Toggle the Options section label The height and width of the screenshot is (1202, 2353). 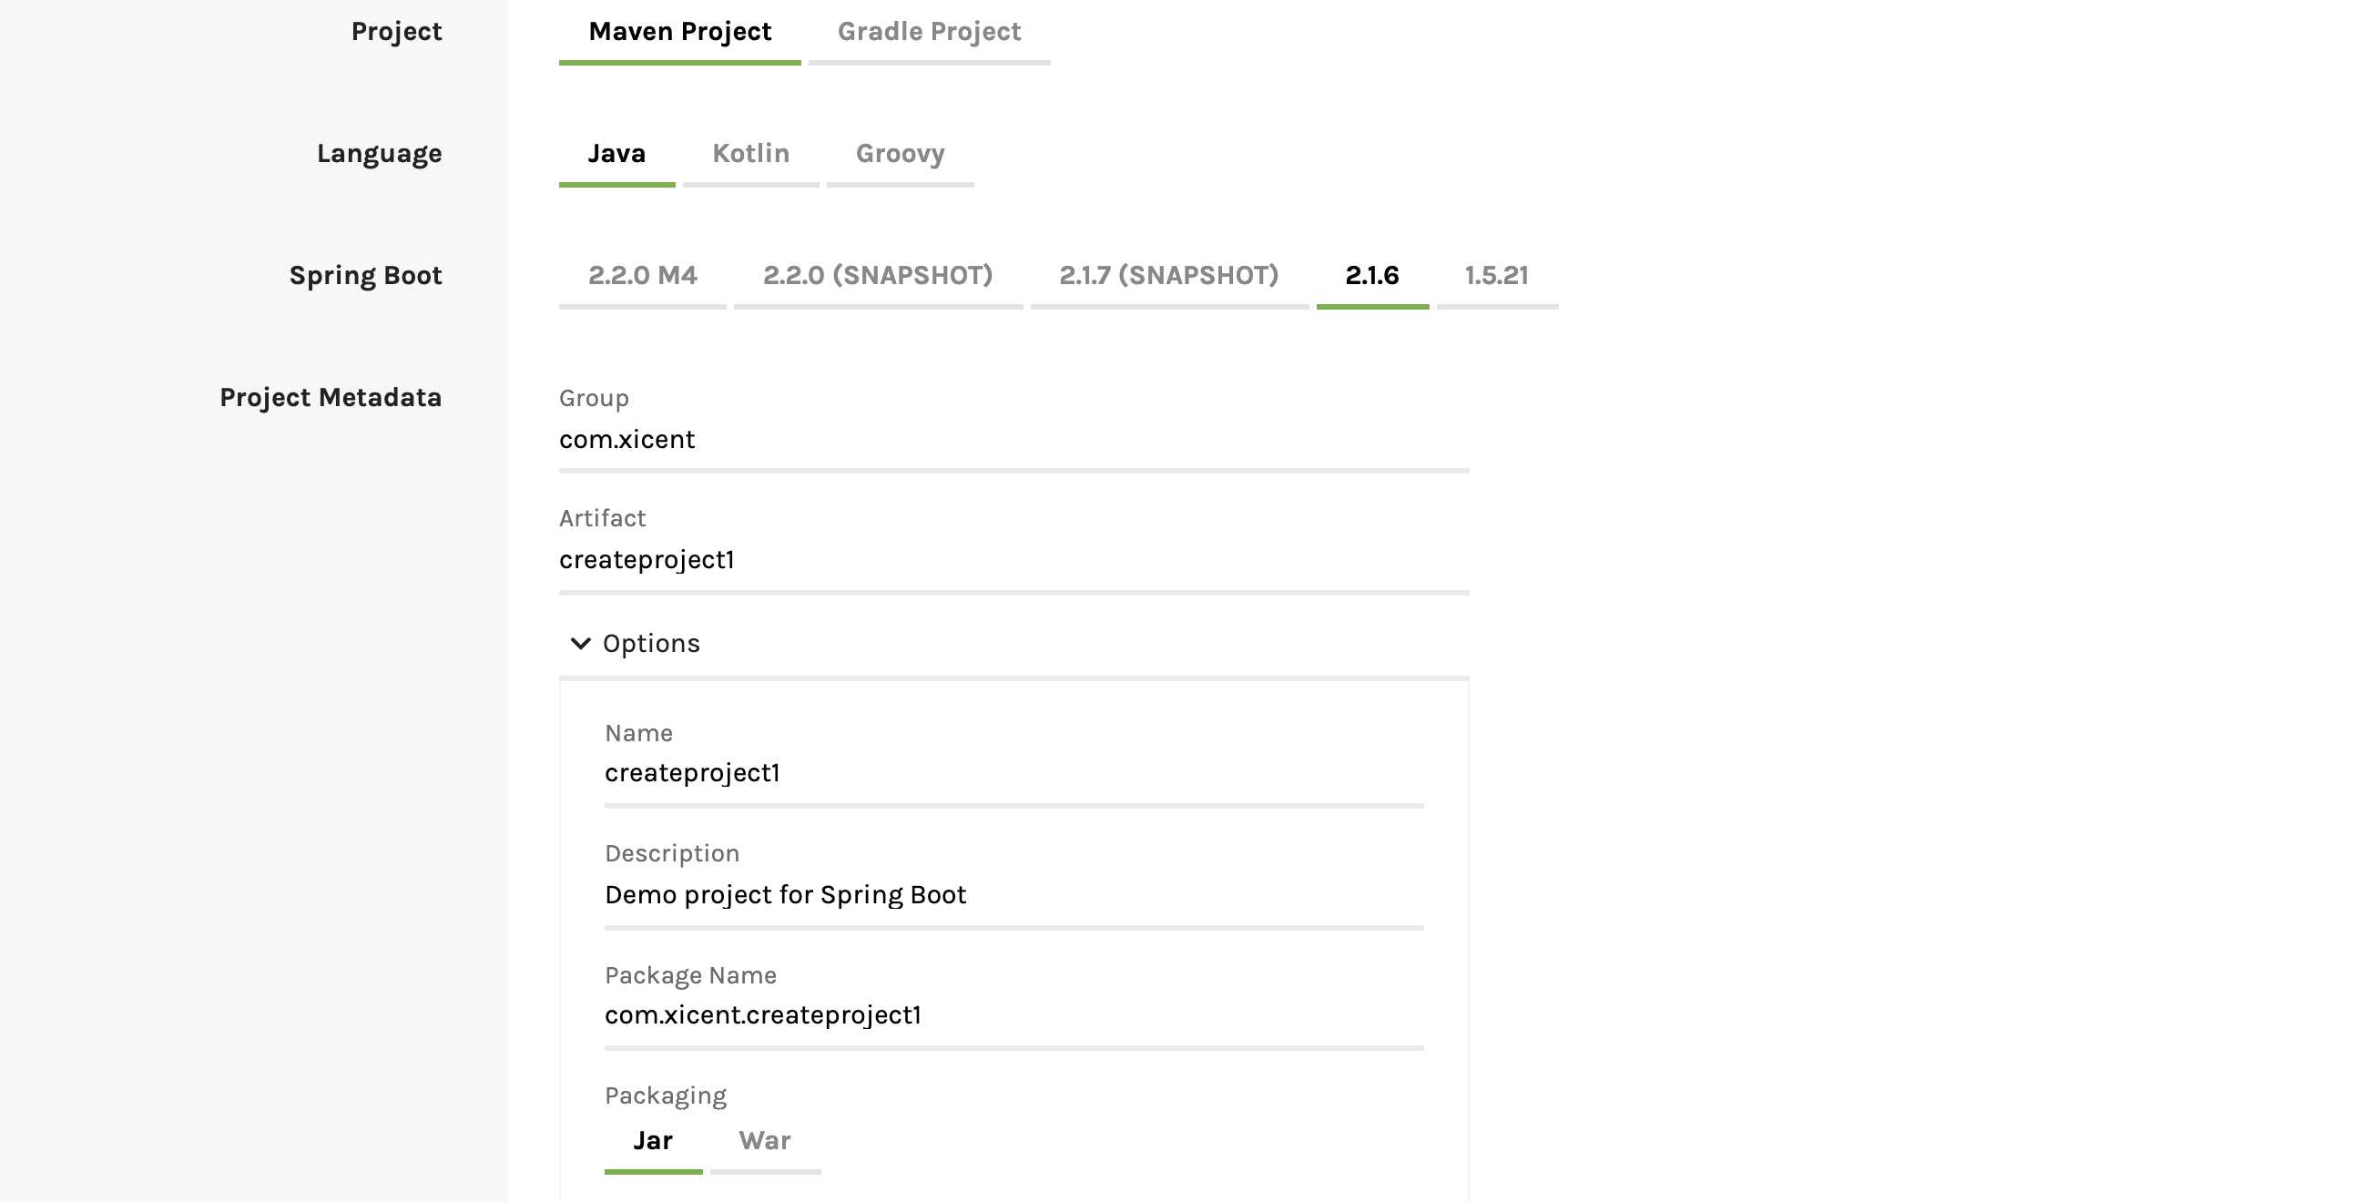651,643
